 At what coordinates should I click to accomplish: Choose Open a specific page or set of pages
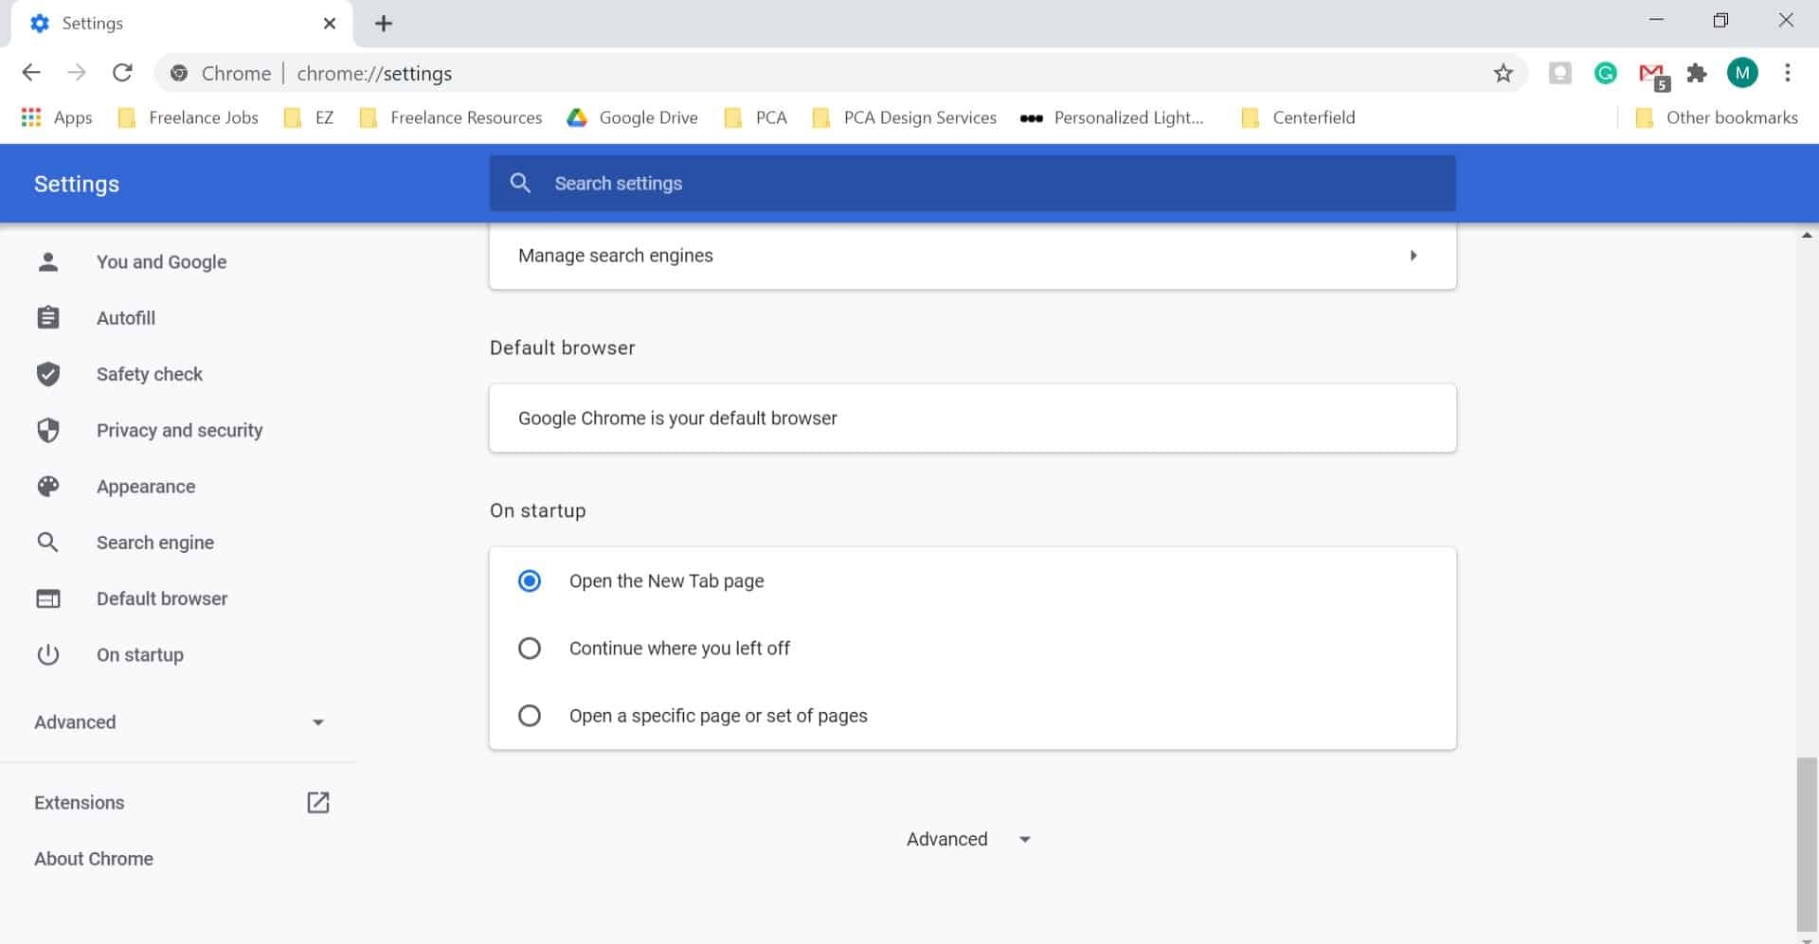pyautogui.click(x=530, y=716)
